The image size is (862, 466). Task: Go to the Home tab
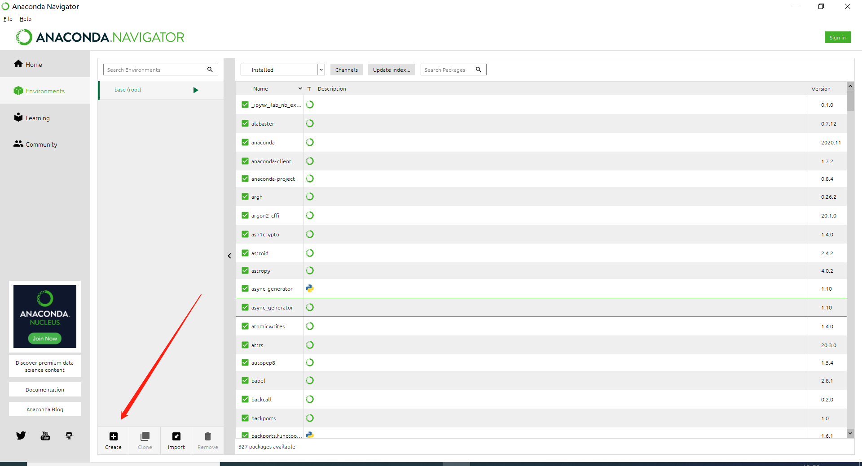(45, 64)
